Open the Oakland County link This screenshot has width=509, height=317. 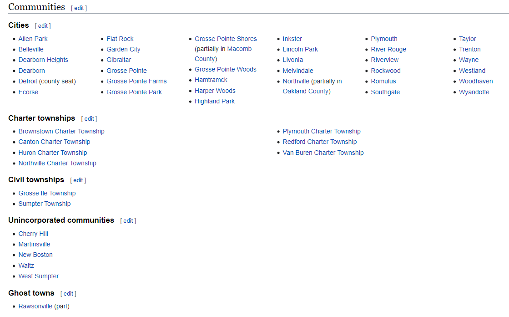pos(306,91)
